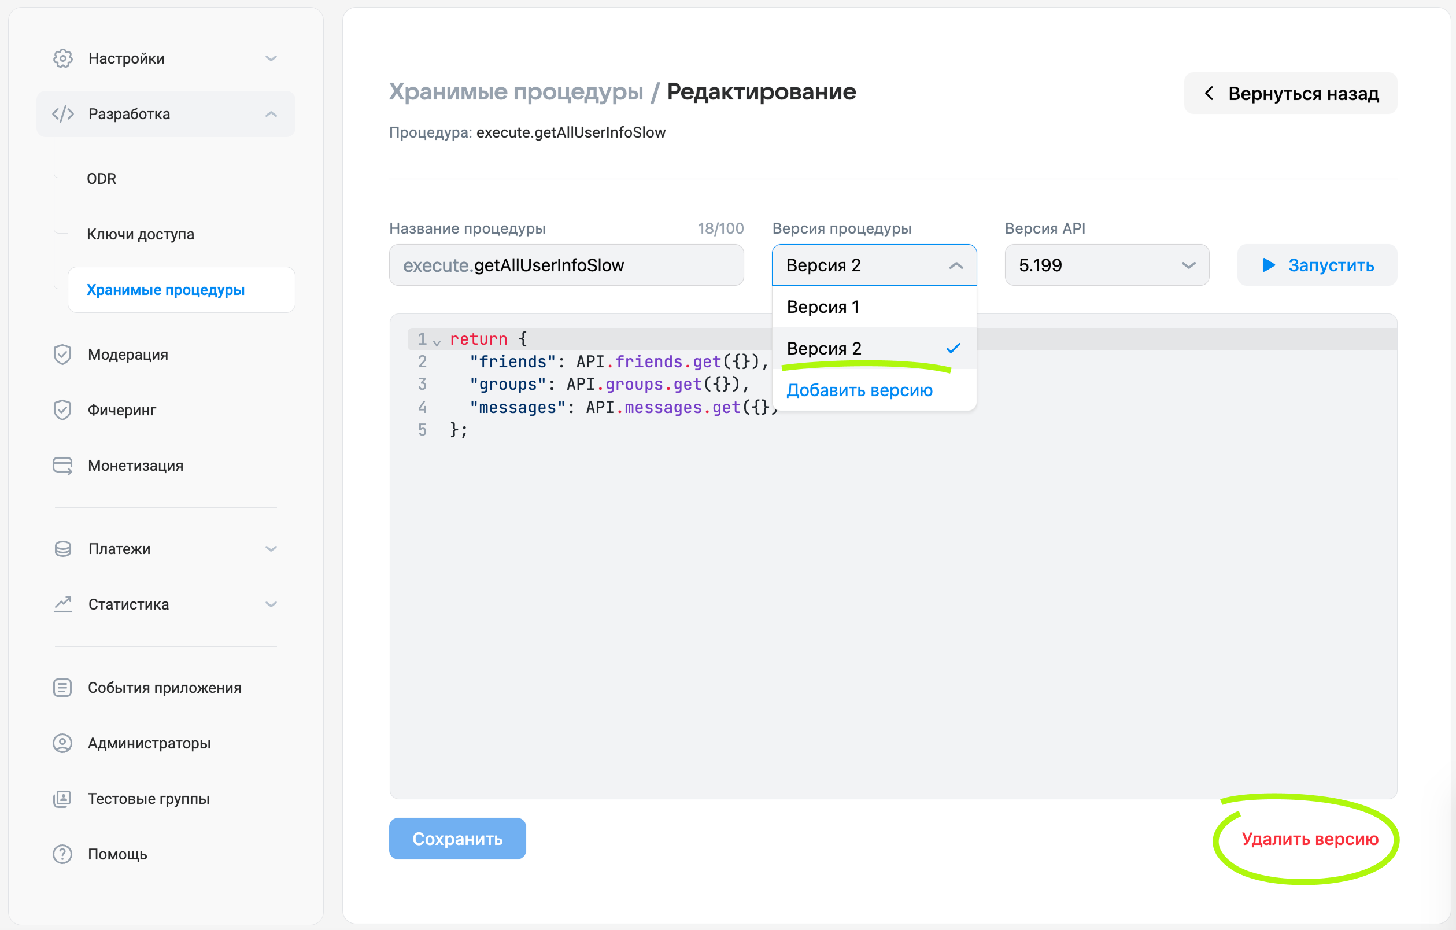Click Хранимые процедуры breadcrumb in header
This screenshot has height=930, width=1456.
coord(516,92)
